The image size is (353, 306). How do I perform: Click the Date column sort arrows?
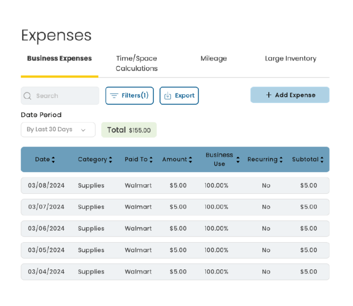tap(53, 159)
